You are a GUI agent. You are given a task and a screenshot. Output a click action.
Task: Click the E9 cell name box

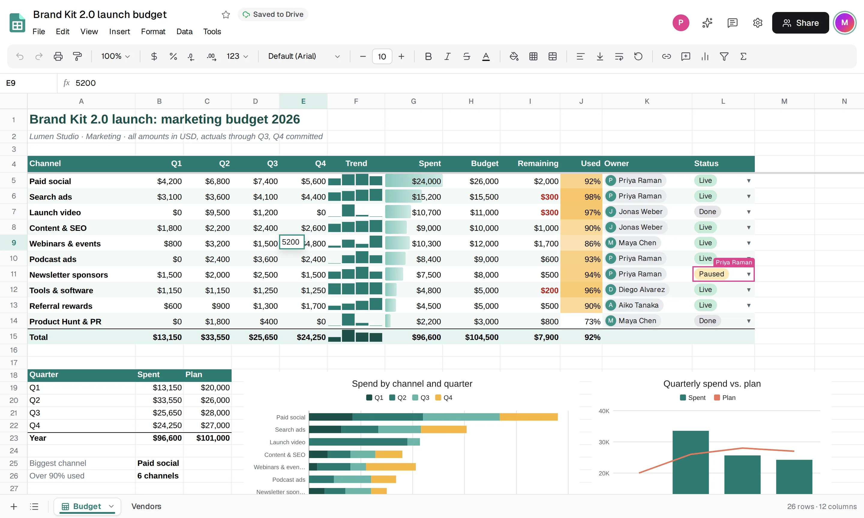pyautogui.click(x=28, y=83)
